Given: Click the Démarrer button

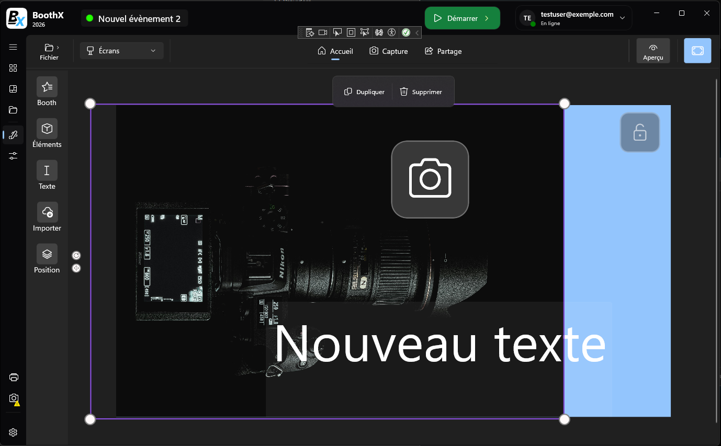Looking at the screenshot, I should coord(462,17).
